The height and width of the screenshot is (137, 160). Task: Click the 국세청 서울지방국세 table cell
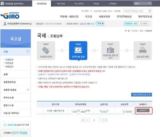(55, 111)
